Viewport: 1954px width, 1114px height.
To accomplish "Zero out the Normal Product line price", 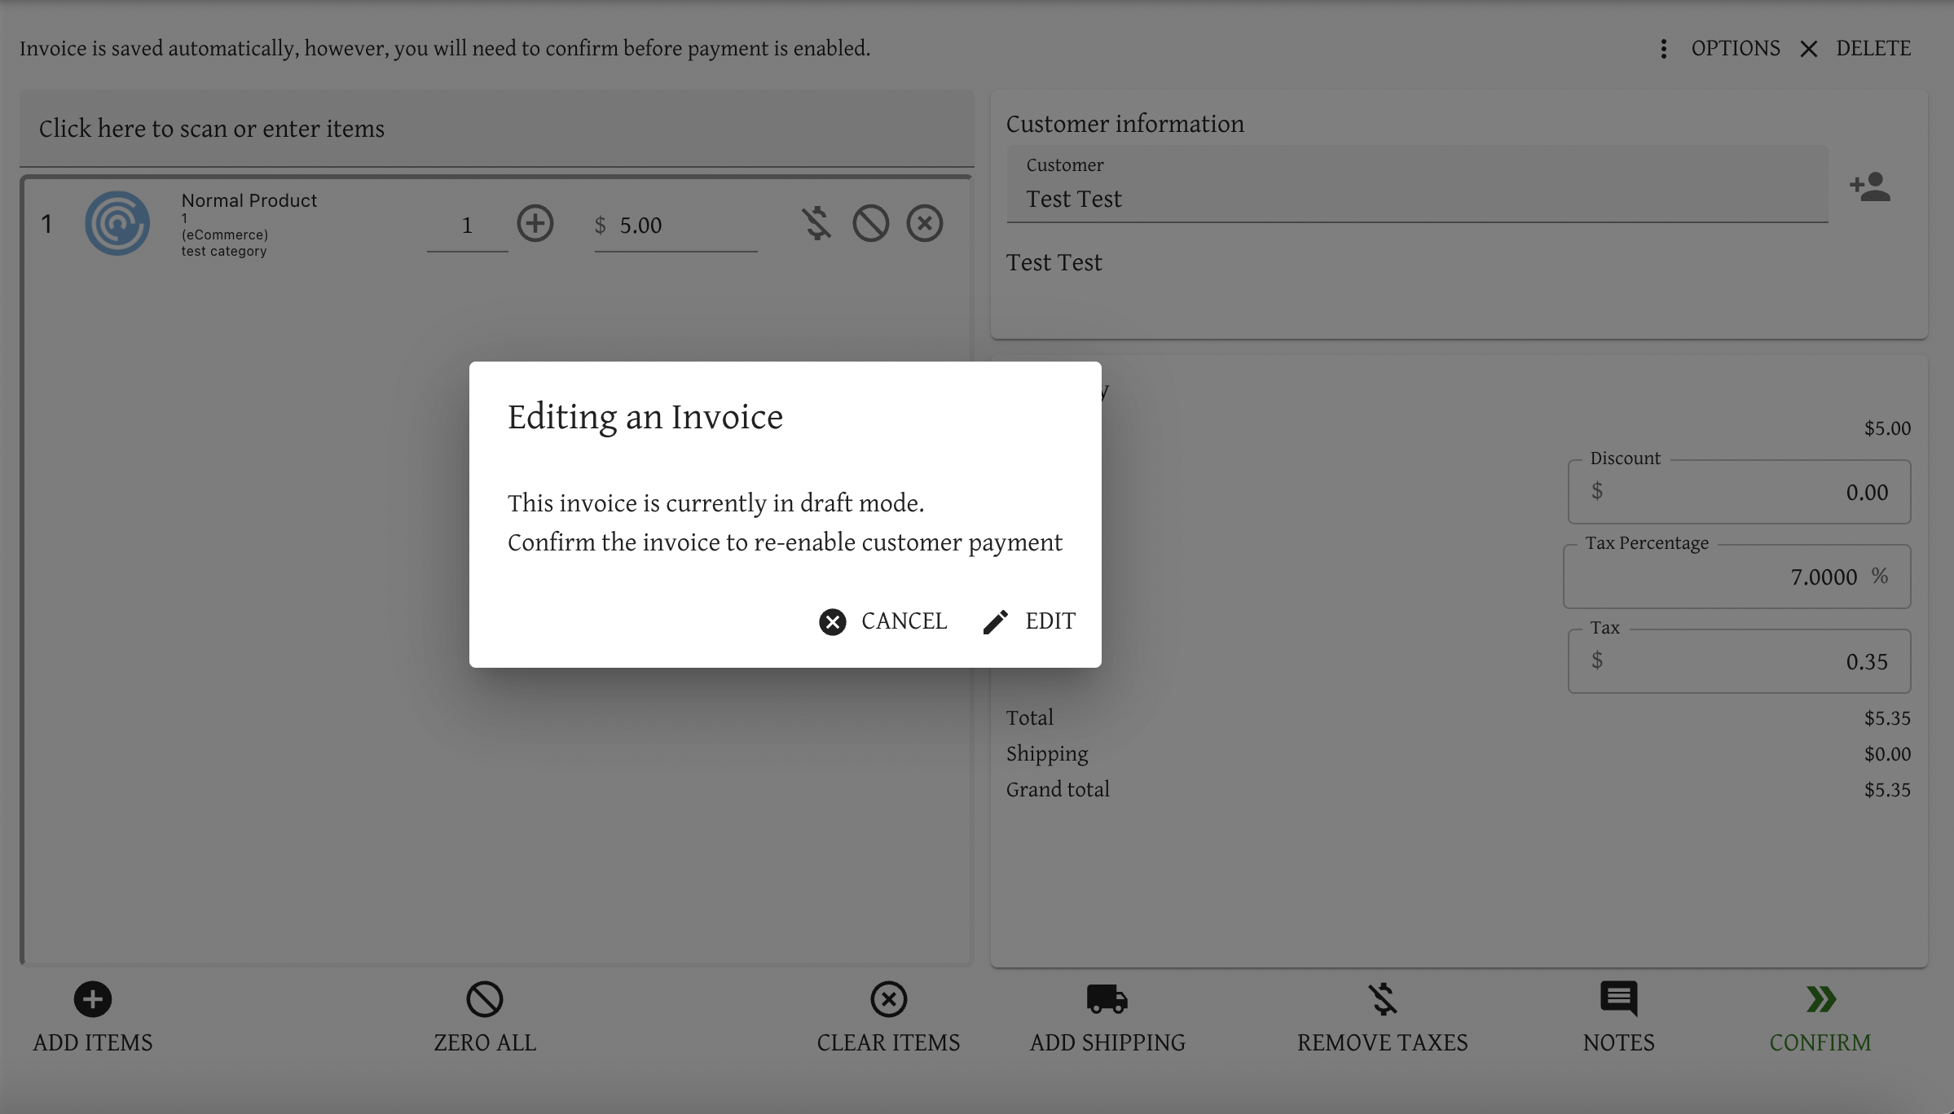I will tap(871, 223).
